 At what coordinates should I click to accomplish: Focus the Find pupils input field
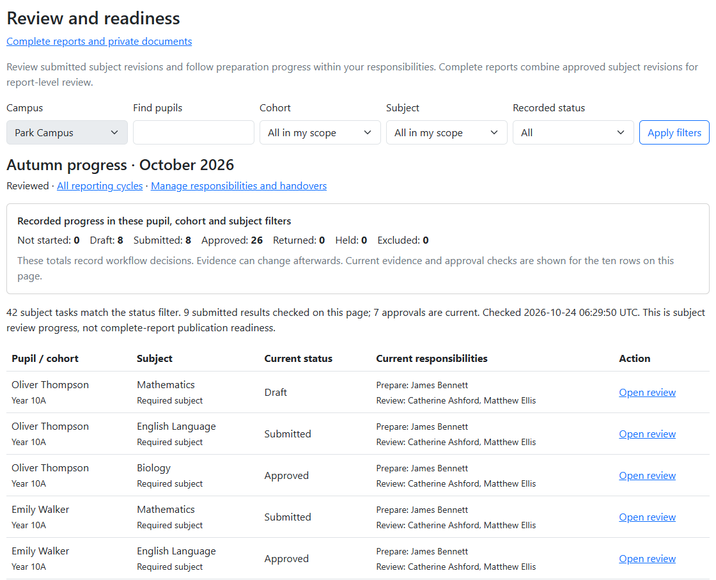194,132
